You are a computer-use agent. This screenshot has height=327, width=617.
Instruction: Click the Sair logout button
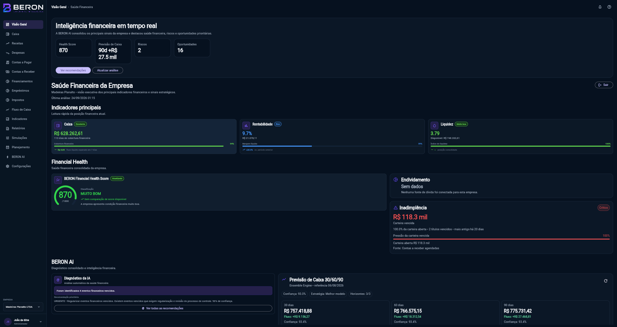click(x=604, y=85)
